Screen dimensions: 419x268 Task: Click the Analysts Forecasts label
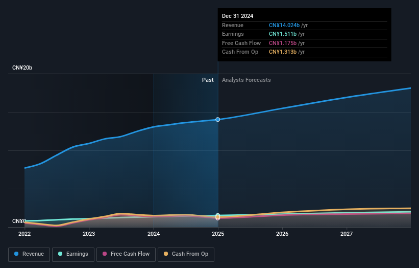pos(247,80)
